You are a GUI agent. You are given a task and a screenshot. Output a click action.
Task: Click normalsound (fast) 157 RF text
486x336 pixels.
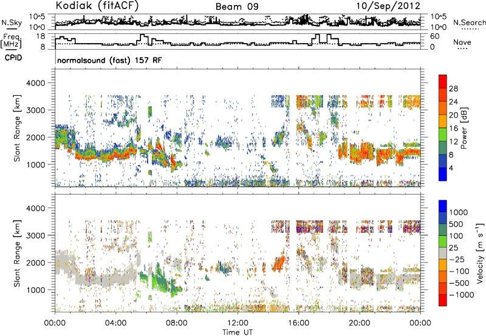tap(109, 60)
